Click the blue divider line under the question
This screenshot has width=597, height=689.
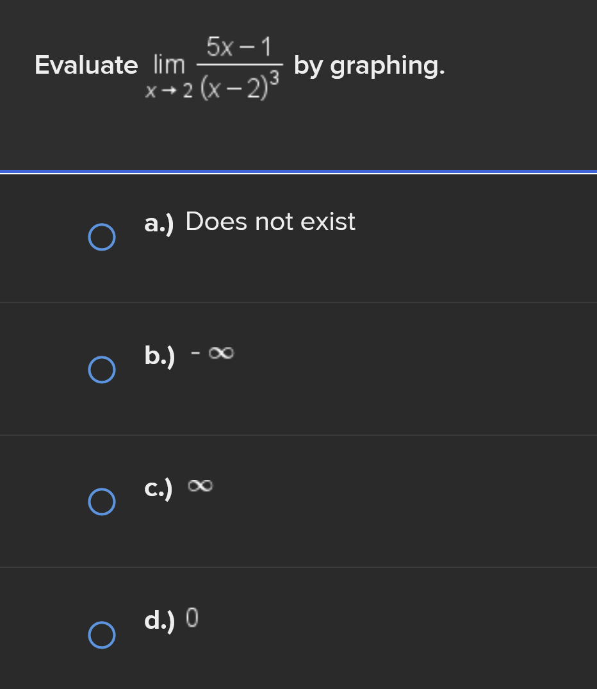[x=298, y=171]
